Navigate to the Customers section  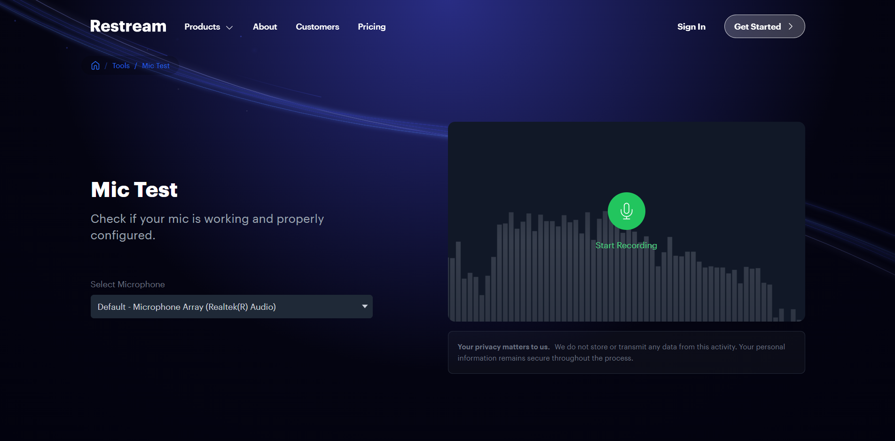(317, 27)
